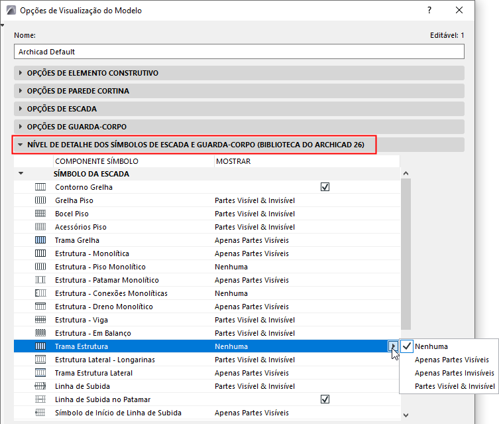Select the Bocel Piso row
Screen dimensions: 499x424
pos(207,214)
